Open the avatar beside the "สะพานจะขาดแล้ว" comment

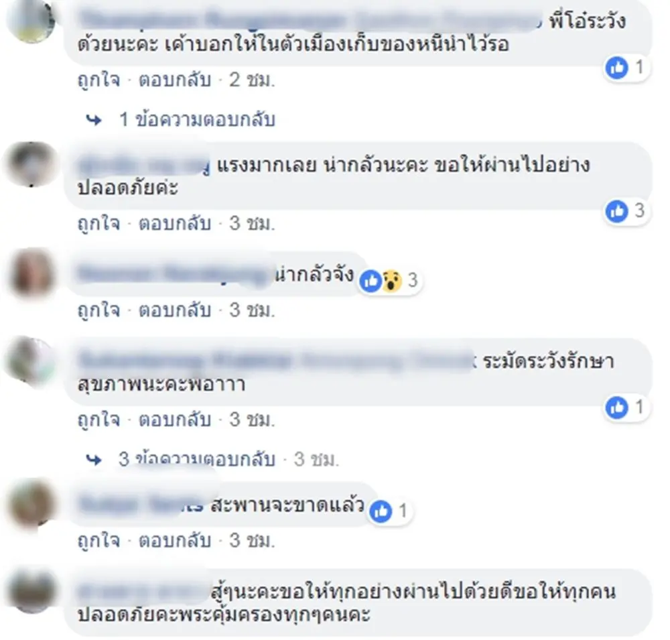pos(32,503)
